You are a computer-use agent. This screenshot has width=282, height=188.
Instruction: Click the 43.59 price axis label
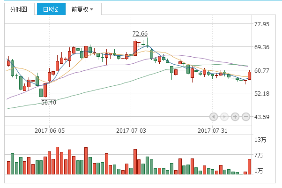(262, 117)
